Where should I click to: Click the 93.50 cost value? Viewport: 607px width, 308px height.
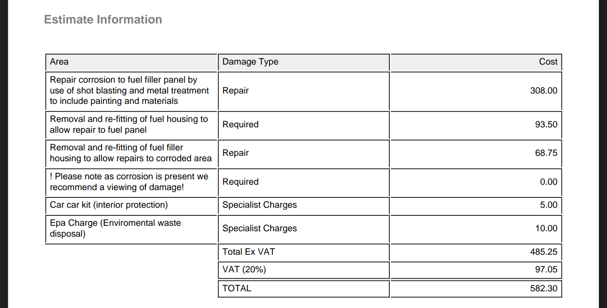click(x=546, y=125)
